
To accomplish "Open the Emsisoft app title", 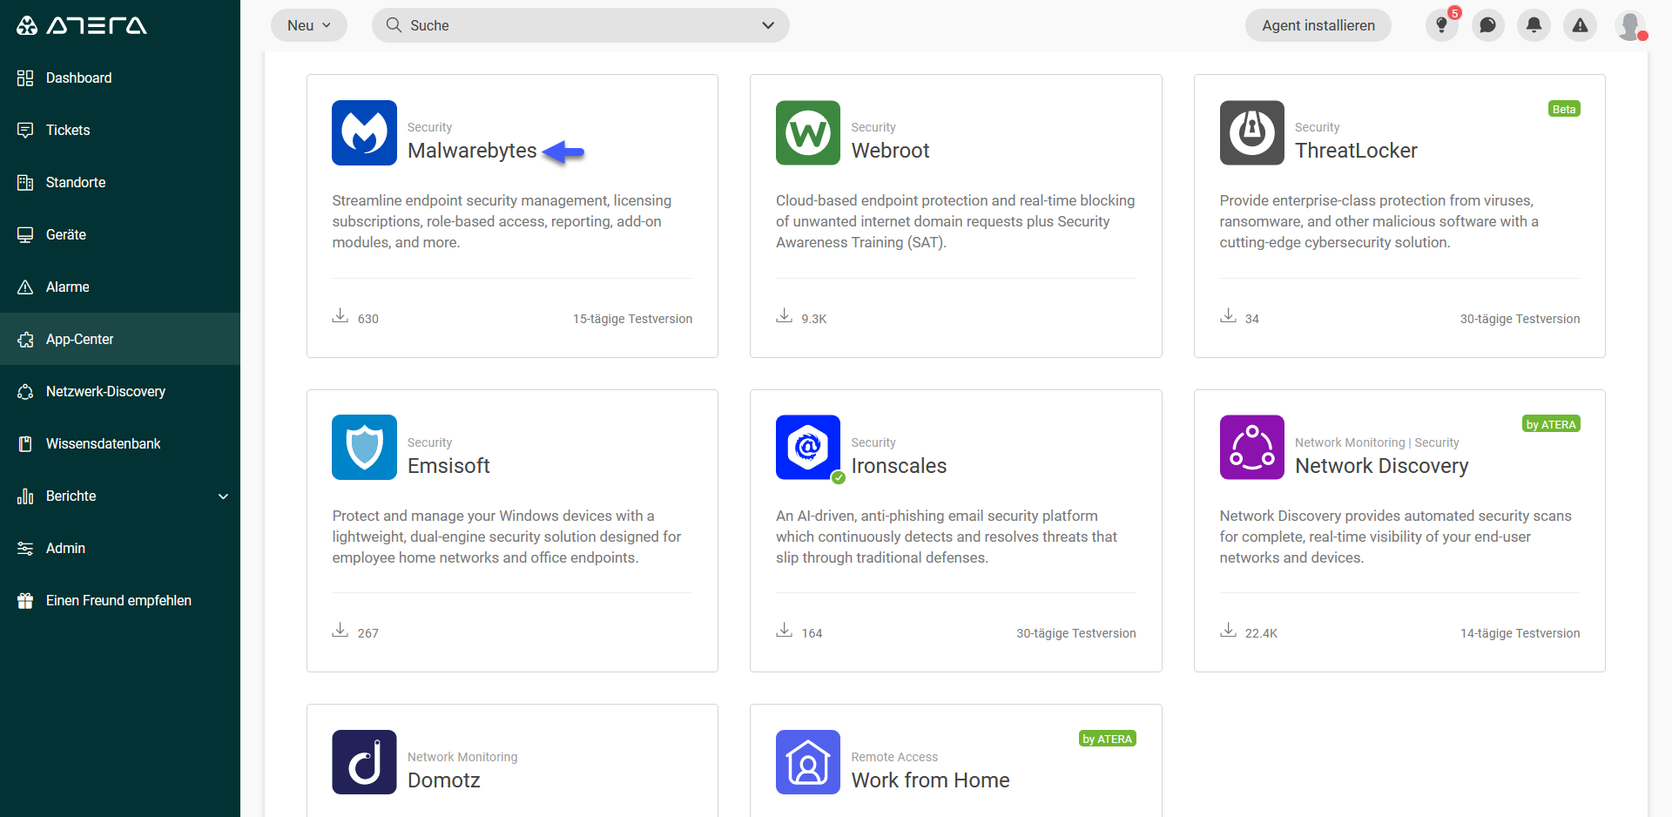I will 448,466.
